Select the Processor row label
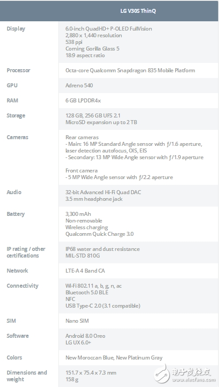This screenshot has width=219, height=387. tap(19, 70)
